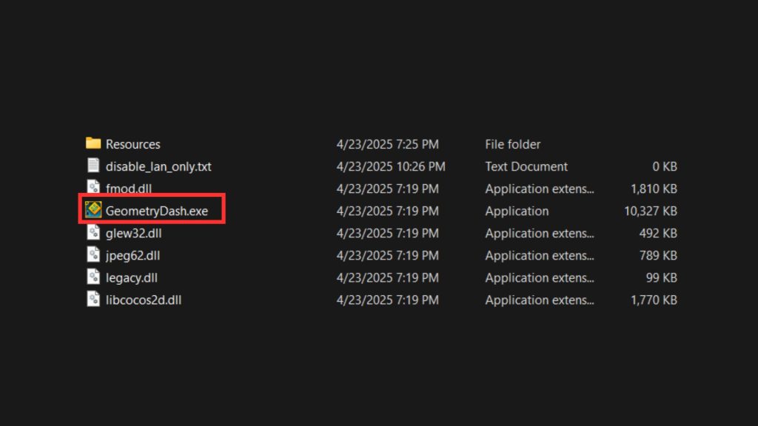This screenshot has width=758, height=426.
Task: Click the "File folder" type label
Action: pyautogui.click(x=513, y=144)
